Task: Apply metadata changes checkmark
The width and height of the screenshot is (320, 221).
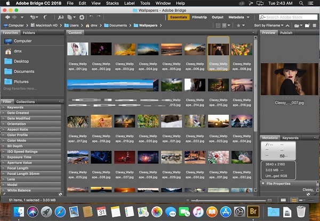Action: (316, 194)
